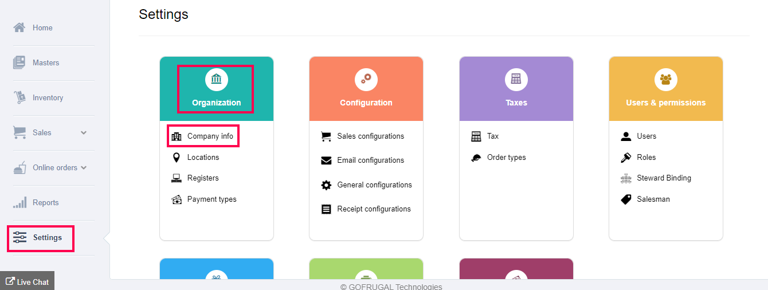
Task: Click the Registers computer icon
Action: [177, 178]
